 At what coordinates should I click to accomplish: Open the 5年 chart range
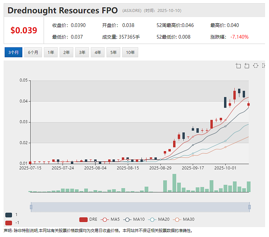(x=113, y=52)
